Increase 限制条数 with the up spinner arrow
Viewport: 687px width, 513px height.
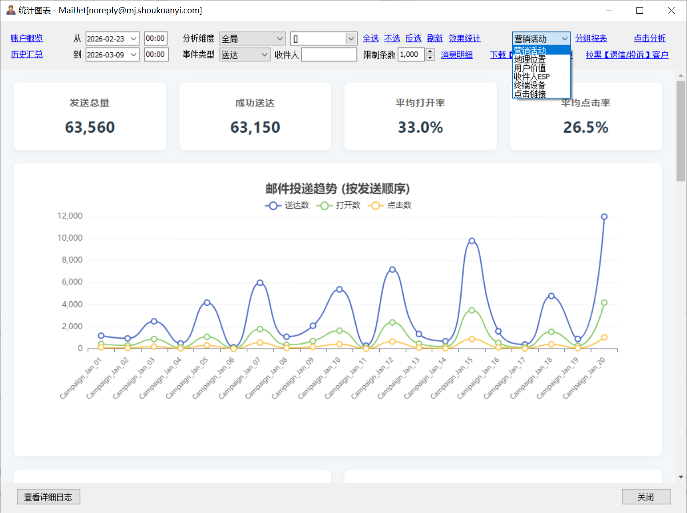tap(430, 51)
